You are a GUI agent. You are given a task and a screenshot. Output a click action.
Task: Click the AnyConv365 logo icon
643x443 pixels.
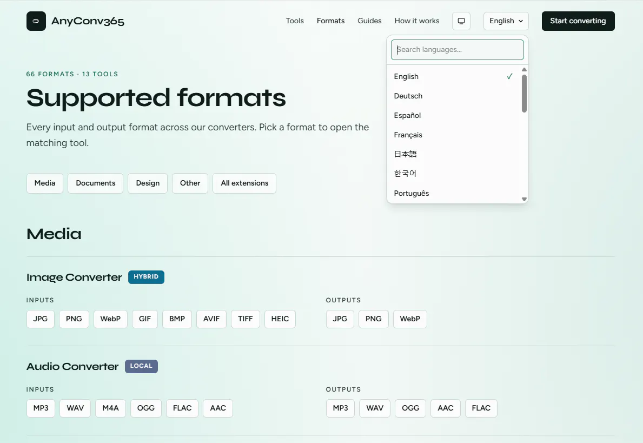coord(36,21)
